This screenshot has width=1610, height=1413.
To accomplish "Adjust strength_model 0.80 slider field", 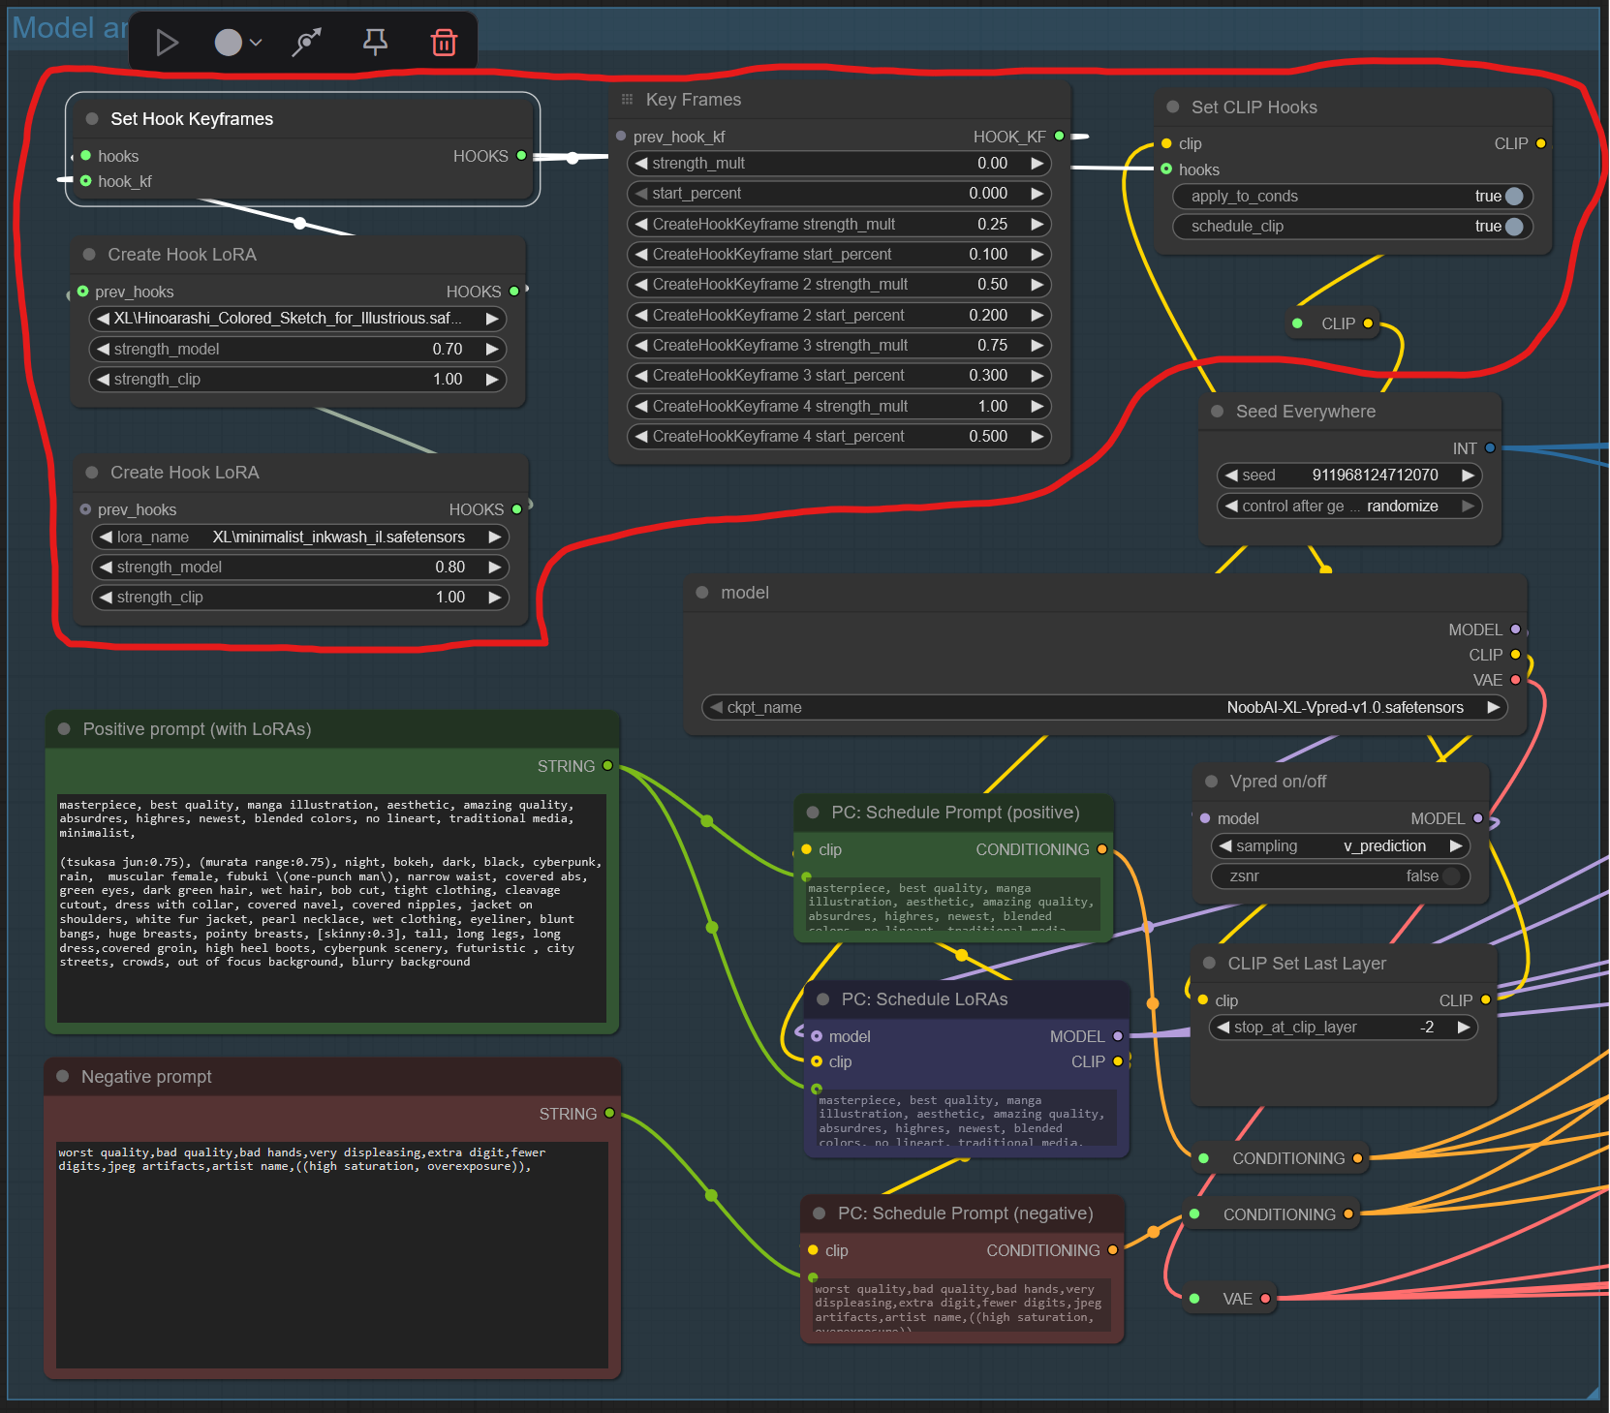I will [x=300, y=568].
